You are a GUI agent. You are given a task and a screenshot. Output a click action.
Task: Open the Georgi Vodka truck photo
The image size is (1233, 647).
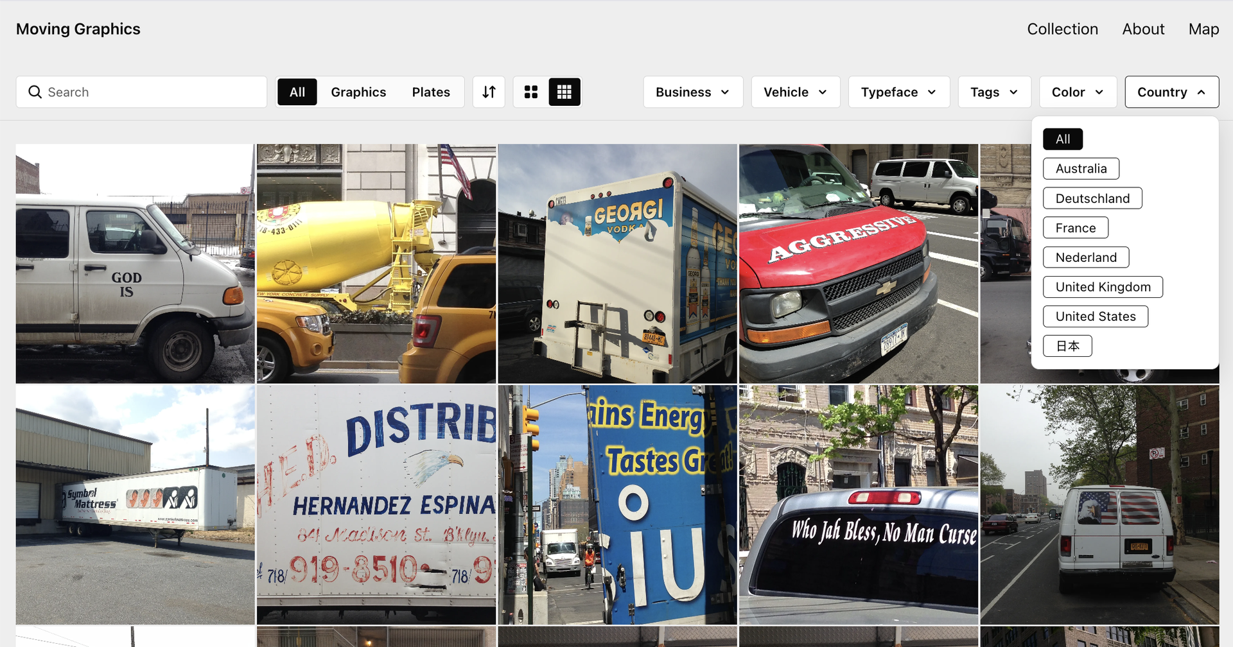[617, 263]
